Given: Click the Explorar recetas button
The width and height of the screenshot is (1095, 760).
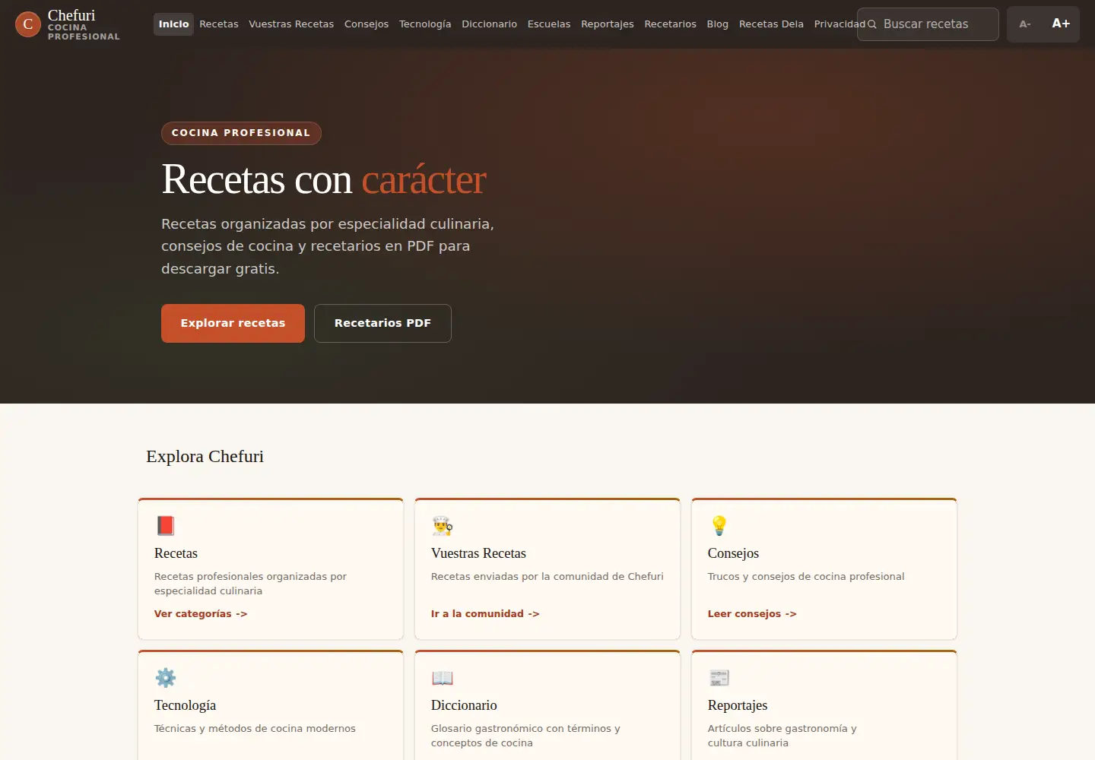Looking at the screenshot, I should (233, 323).
